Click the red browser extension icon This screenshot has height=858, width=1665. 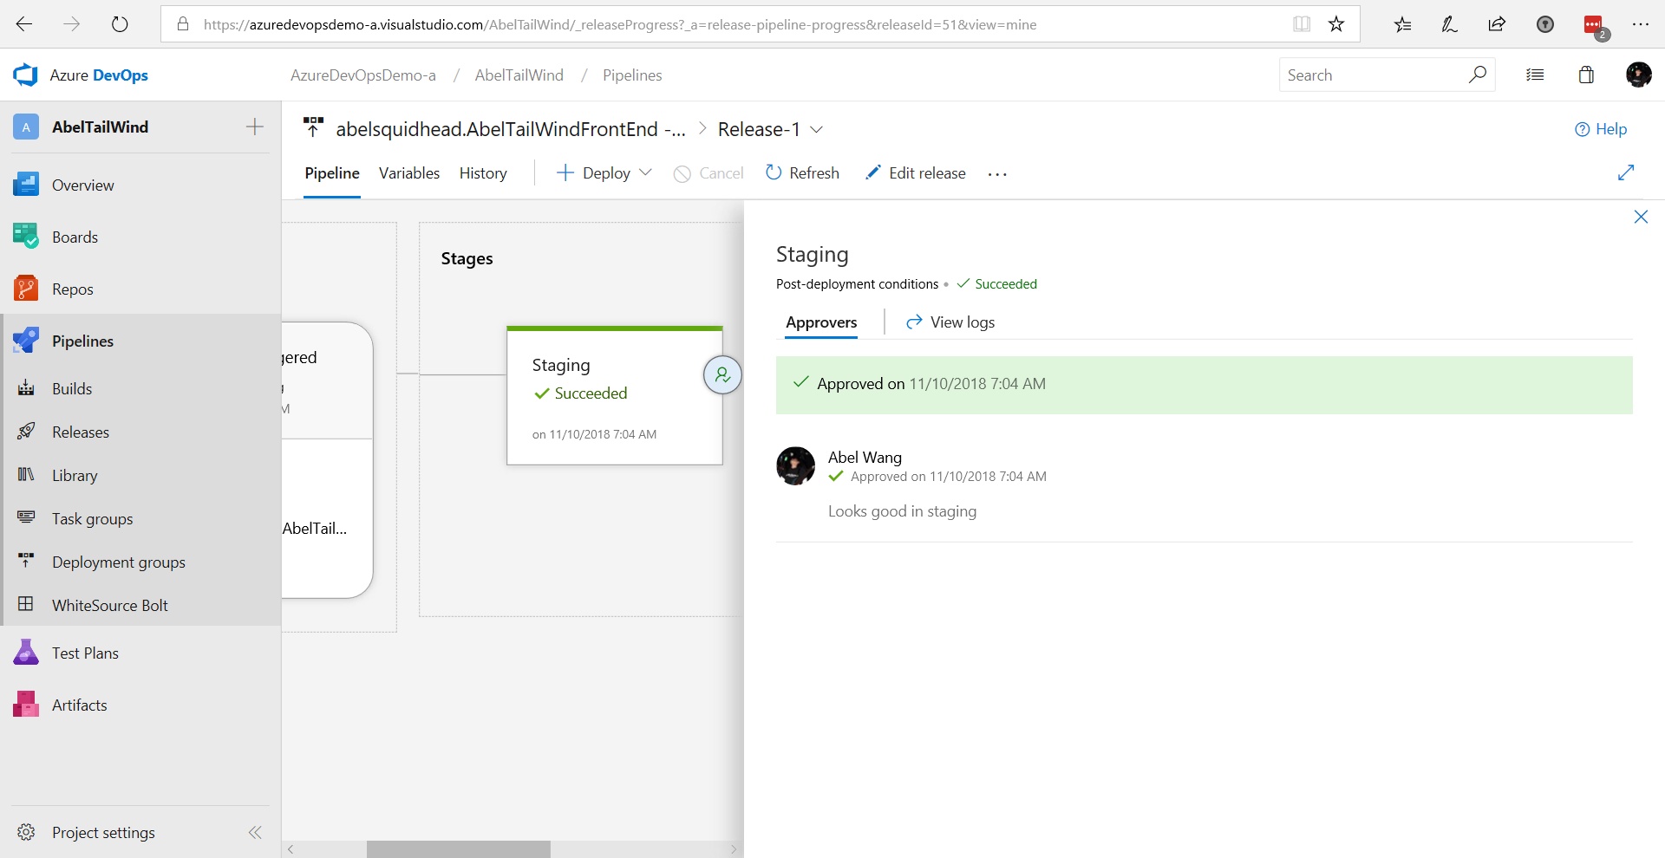(1593, 24)
